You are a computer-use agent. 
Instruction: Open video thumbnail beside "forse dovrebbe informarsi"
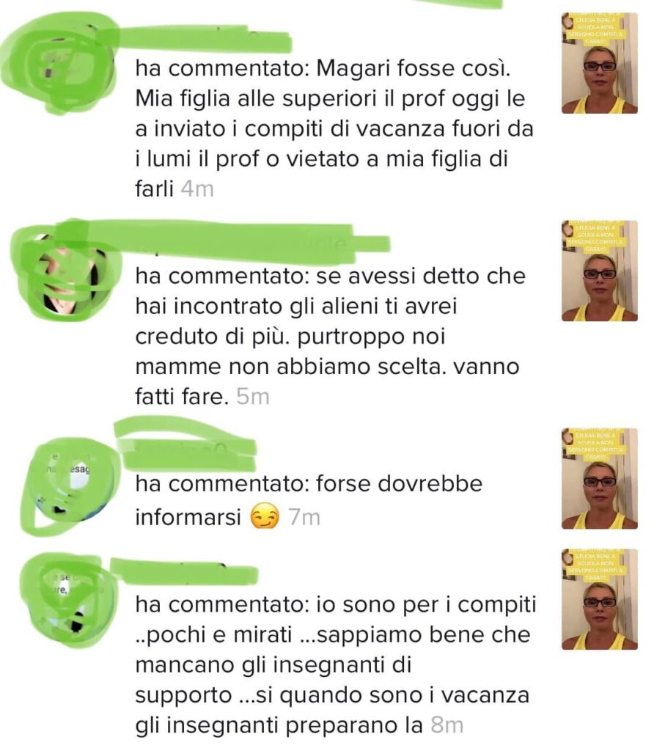[600, 478]
